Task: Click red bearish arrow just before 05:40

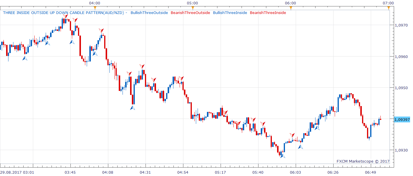Action: click(x=253, y=120)
